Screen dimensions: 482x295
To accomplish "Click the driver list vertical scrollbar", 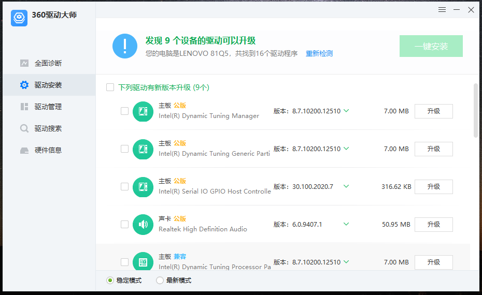I will tap(476, 111).
